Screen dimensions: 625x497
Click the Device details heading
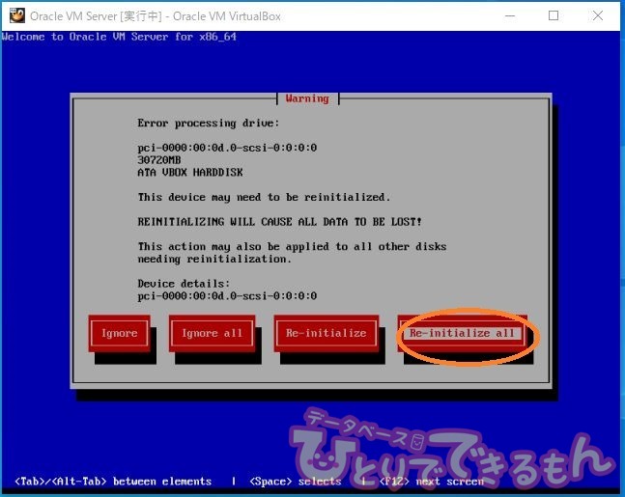184,284
